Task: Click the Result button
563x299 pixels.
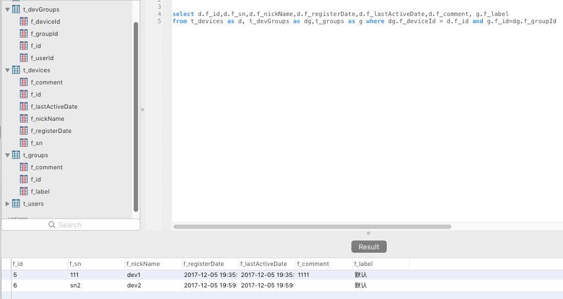Action: click(369, 247)
